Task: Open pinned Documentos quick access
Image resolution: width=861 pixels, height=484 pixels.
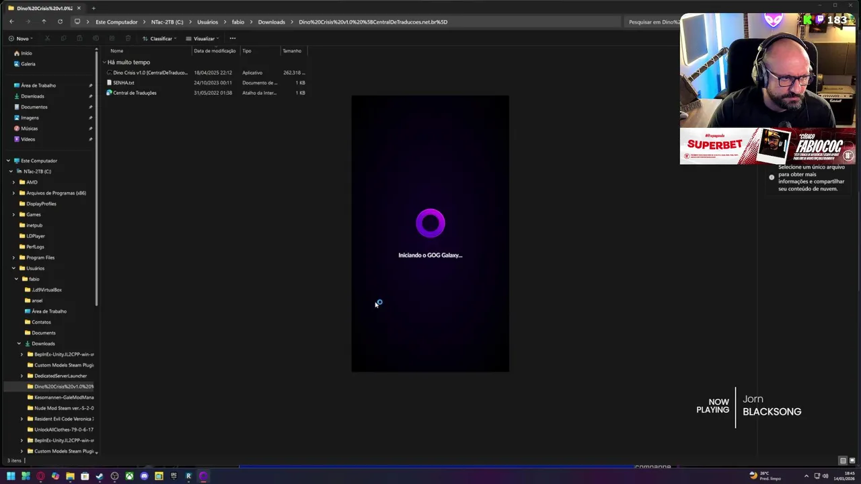Action: [34, 107]
